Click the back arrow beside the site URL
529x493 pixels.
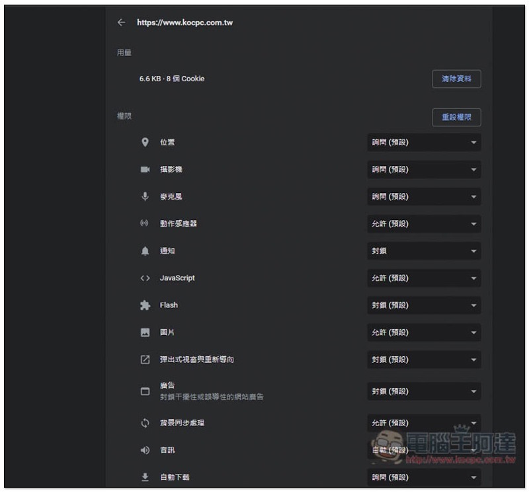coord(121,22)
